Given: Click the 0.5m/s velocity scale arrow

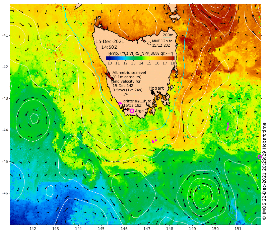Looking at the screenshot, I should point(122,94).
